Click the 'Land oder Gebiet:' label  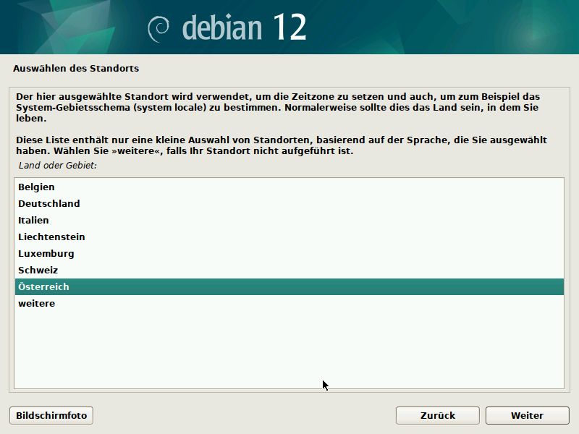click(x=58, y=166)
